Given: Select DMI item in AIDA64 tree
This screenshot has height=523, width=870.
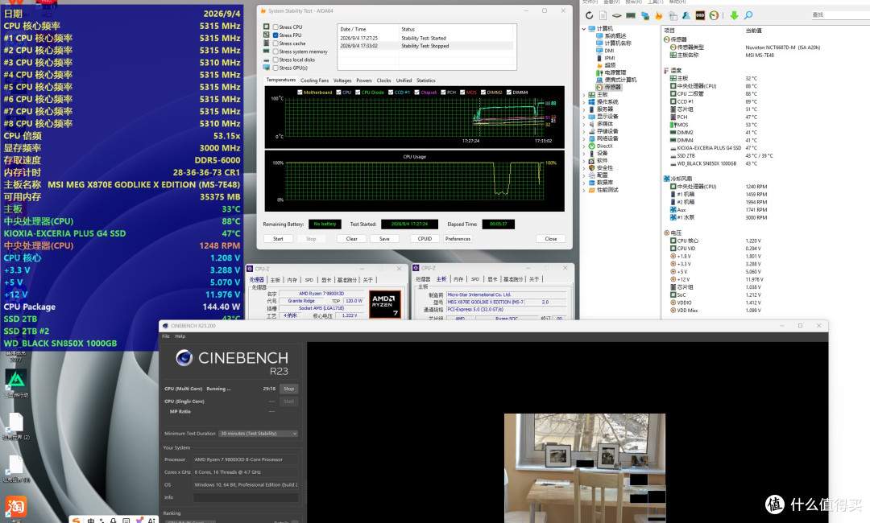Looking at the screenshot, I should [605, 51].
